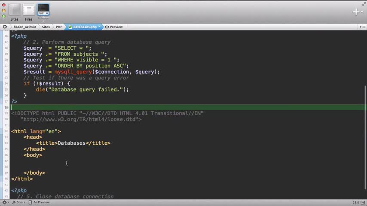Click the comment '5. Close database connection'
367x206 pixels.
click(x=65, y=197)
